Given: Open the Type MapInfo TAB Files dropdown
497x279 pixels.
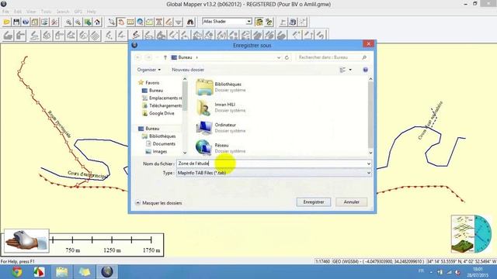Looking at the screenshot, I should click(x=369, y=173).
